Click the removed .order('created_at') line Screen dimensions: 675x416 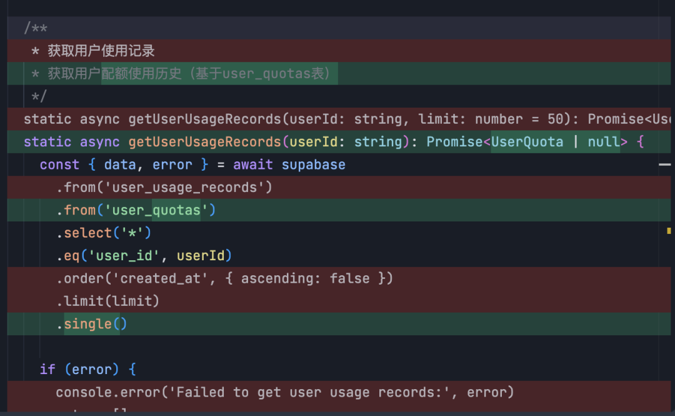224,278
